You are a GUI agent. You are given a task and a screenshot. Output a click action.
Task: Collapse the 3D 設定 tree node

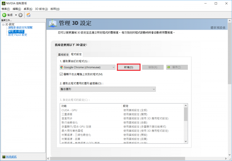pos(3,24)
